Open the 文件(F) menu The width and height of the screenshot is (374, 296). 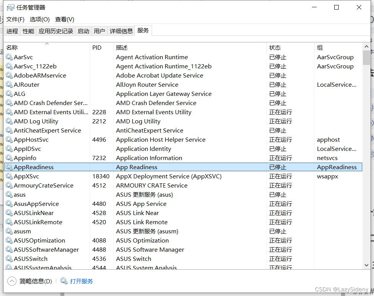(x=15, y=19)
